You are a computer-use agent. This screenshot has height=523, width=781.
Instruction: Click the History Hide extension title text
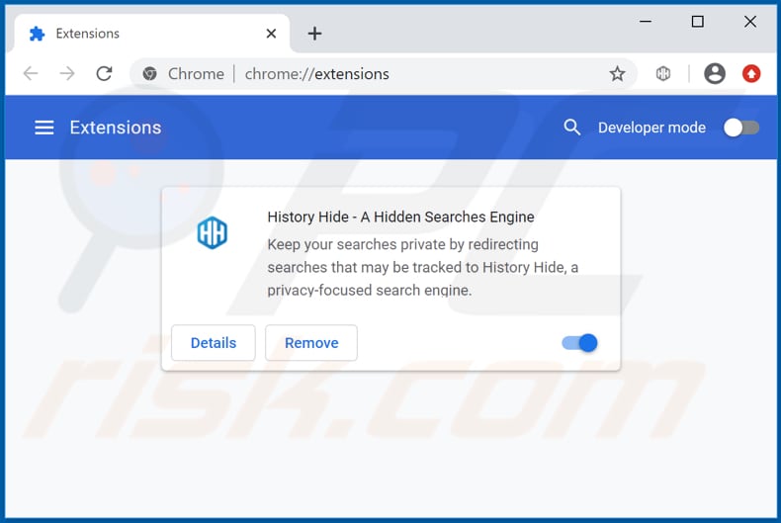(x=400, y=217)
